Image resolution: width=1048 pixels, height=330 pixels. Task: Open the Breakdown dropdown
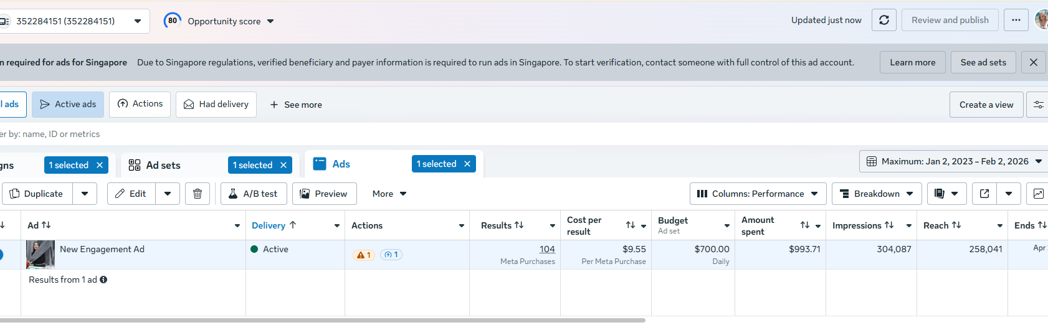pos(876,194)
